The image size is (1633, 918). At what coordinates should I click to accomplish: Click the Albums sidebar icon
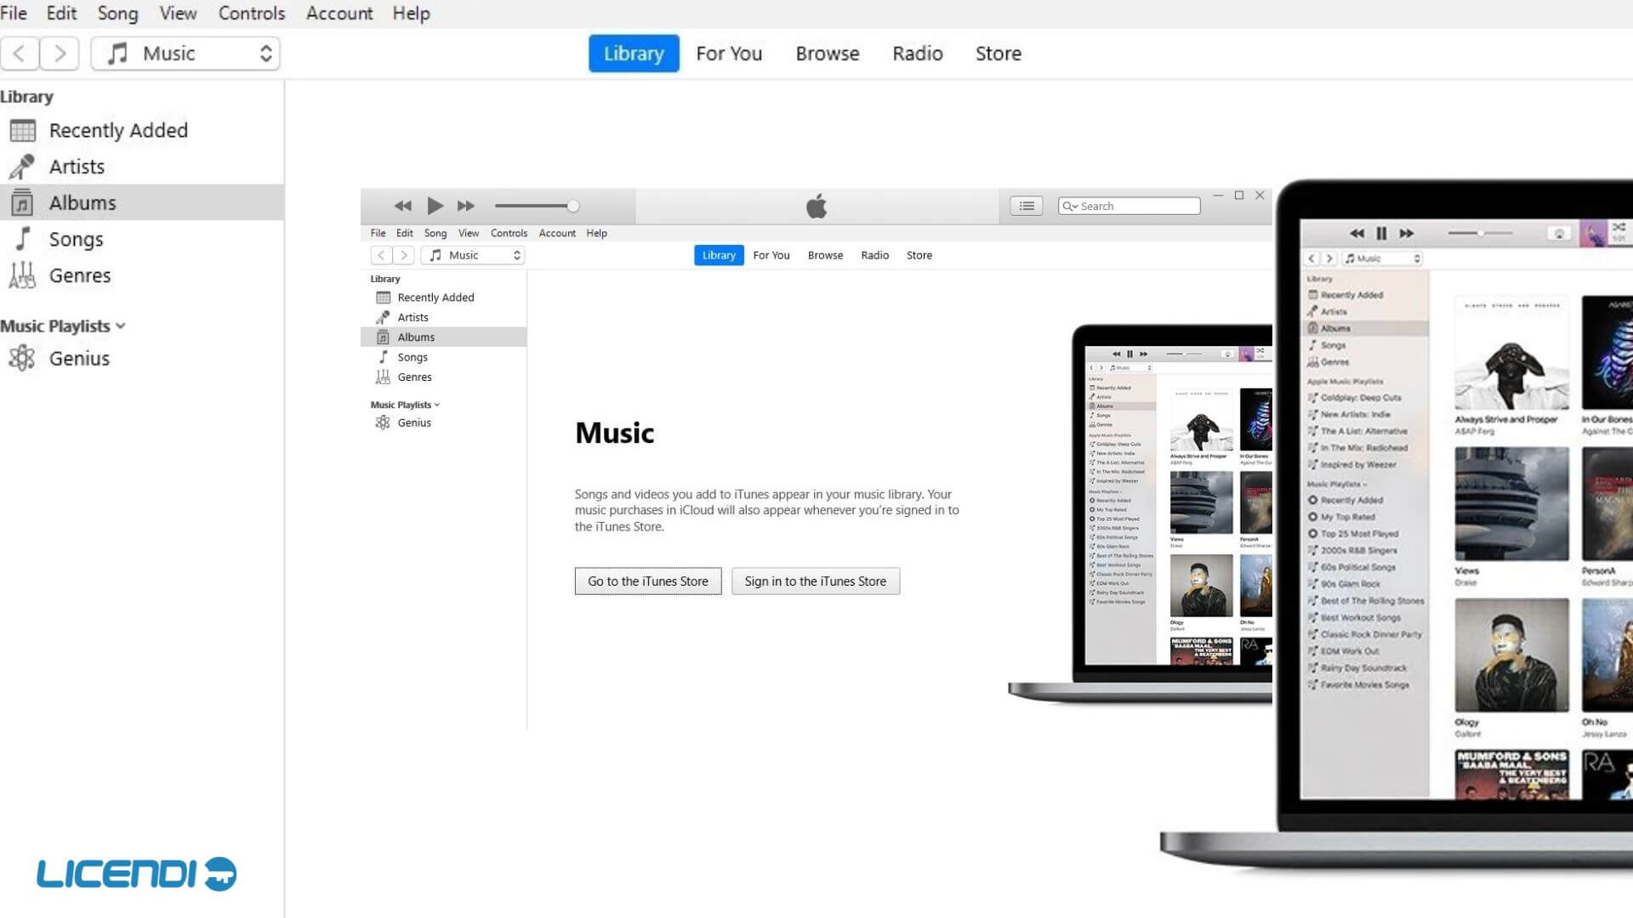pyautogui.click(x=21, y=201)
